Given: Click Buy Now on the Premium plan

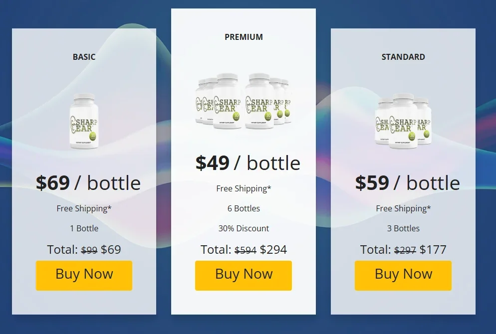Looking at the screenshot, I should click(x=244, y=275).
